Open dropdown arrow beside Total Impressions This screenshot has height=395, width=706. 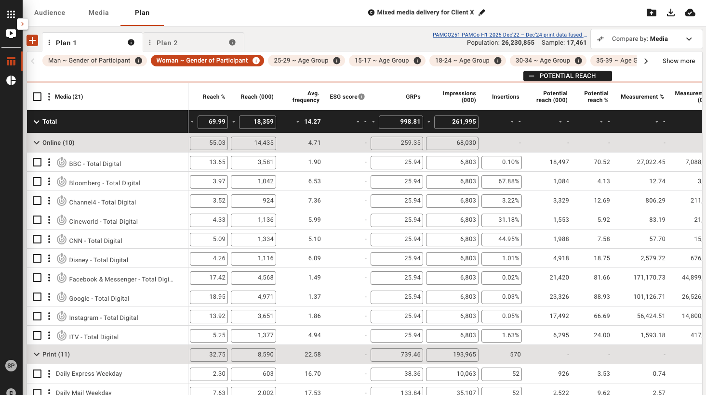(429, 122)
